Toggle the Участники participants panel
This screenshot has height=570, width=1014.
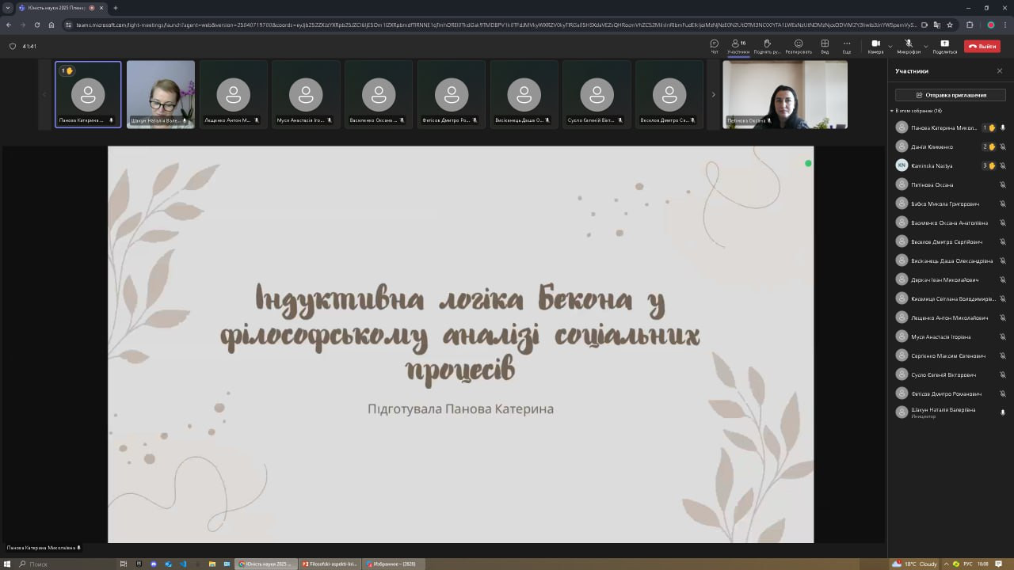pos(738,46)
